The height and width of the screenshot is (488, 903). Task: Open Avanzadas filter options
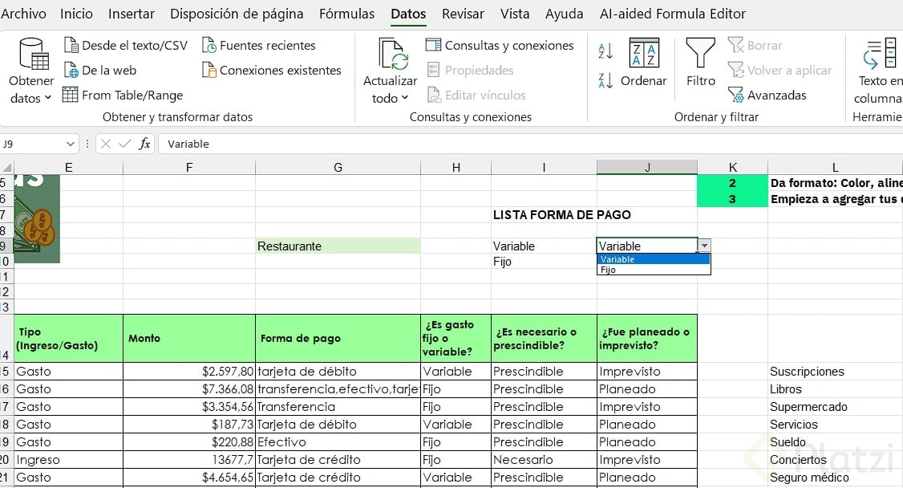tap(767, 95)
